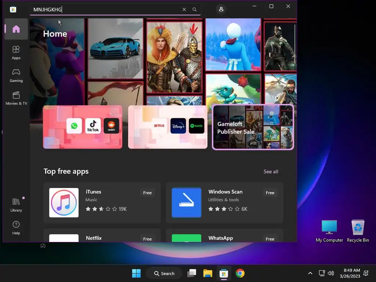The width and height of the screenshot is (376, 282).
Task: Open the network status tray icon
Action: pos(322,273)
